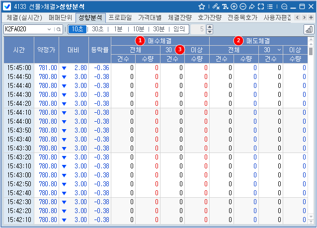
Task: Open the font size settings icon
Action: (225, 7)
